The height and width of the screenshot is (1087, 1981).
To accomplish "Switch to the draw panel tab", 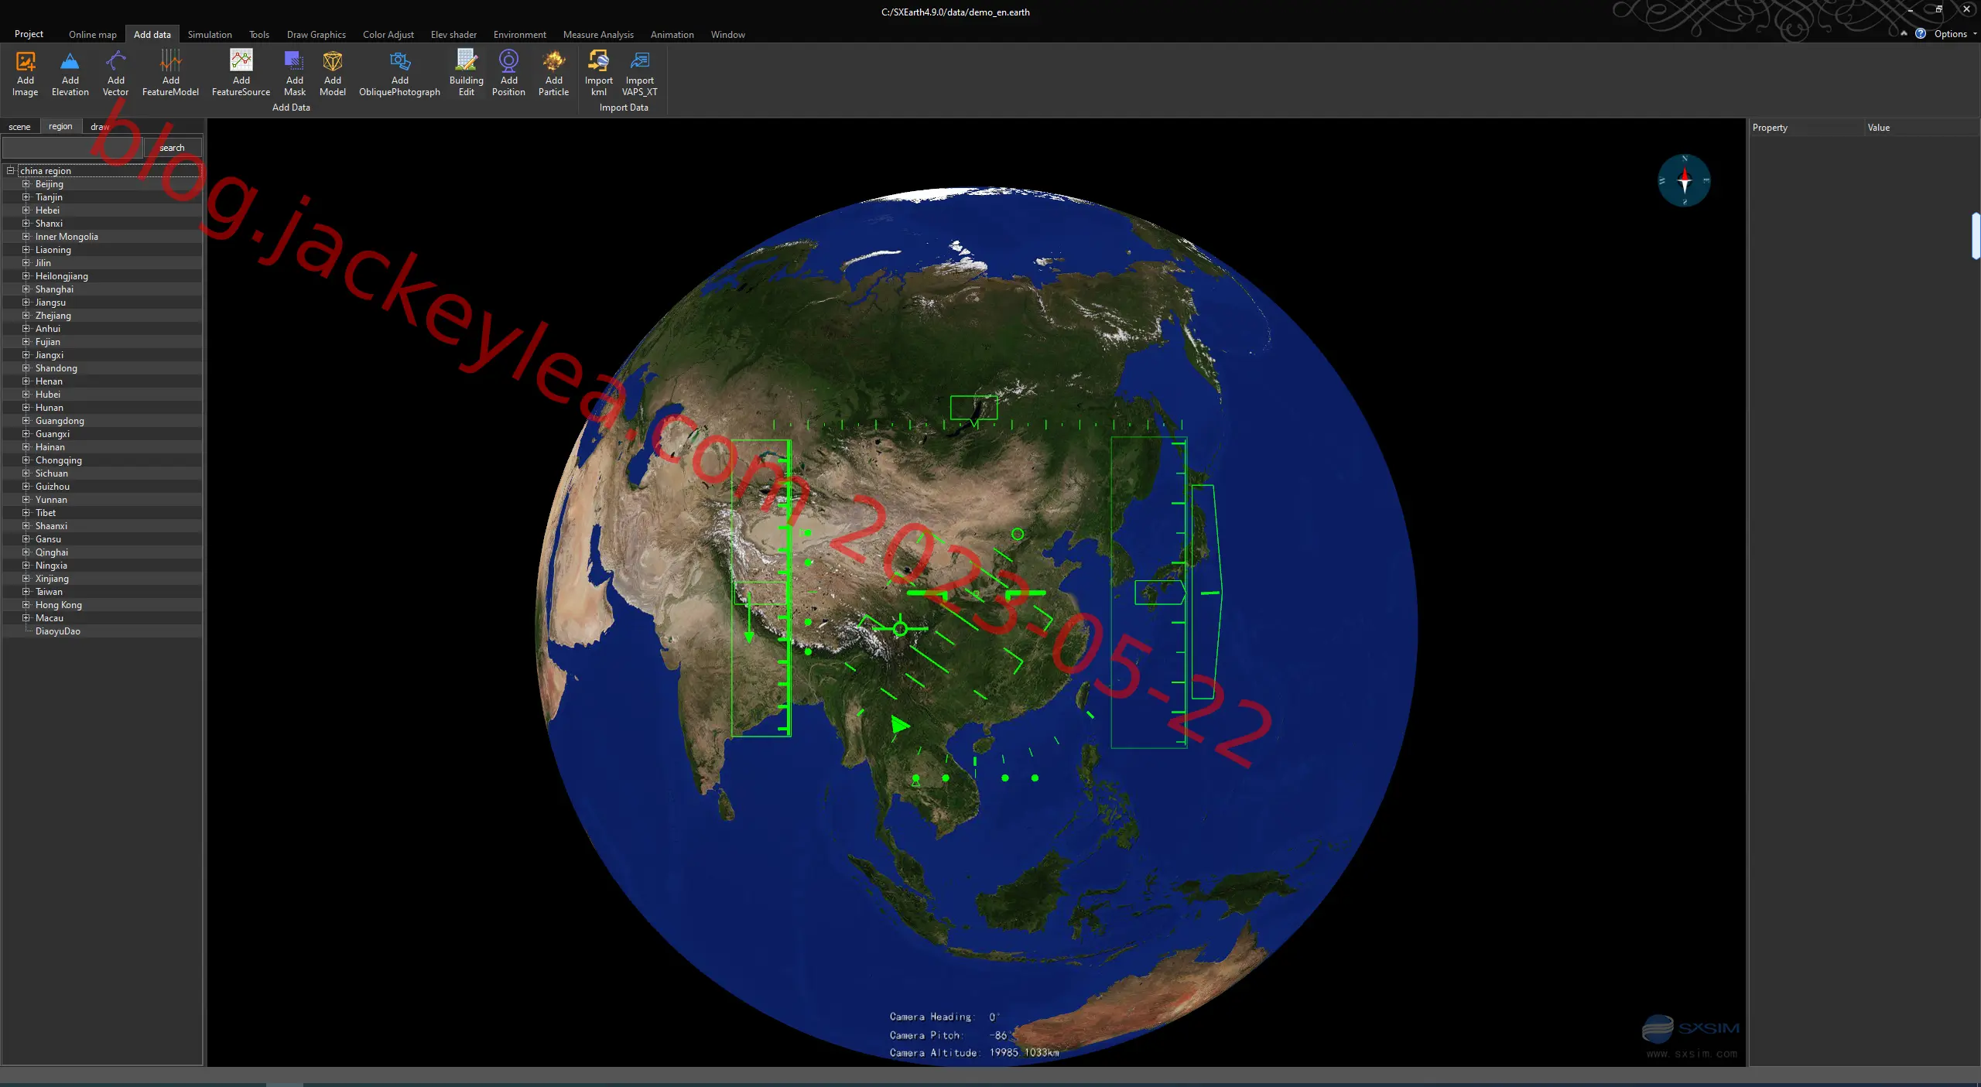I will (x=100, y=126).
